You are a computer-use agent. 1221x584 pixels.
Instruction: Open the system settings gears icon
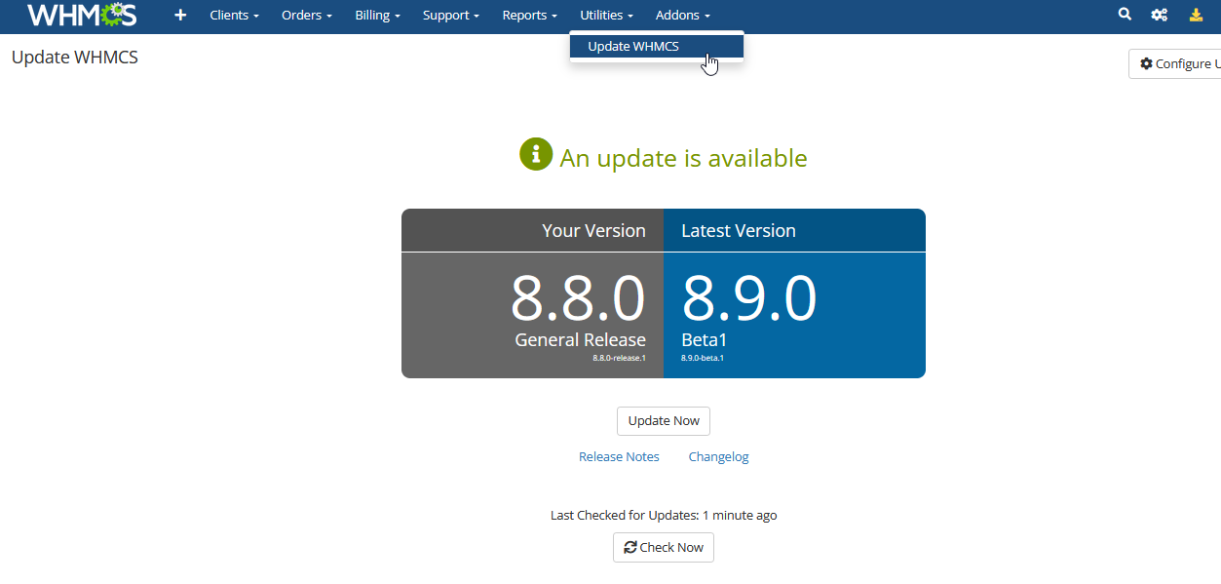point(1159,15)
